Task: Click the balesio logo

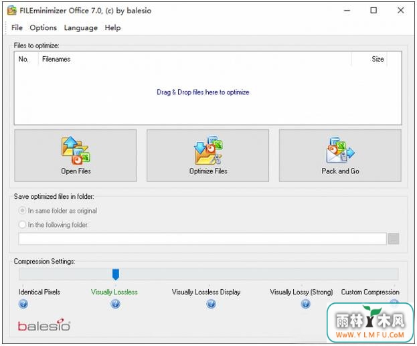Action: tap(44, 325)
